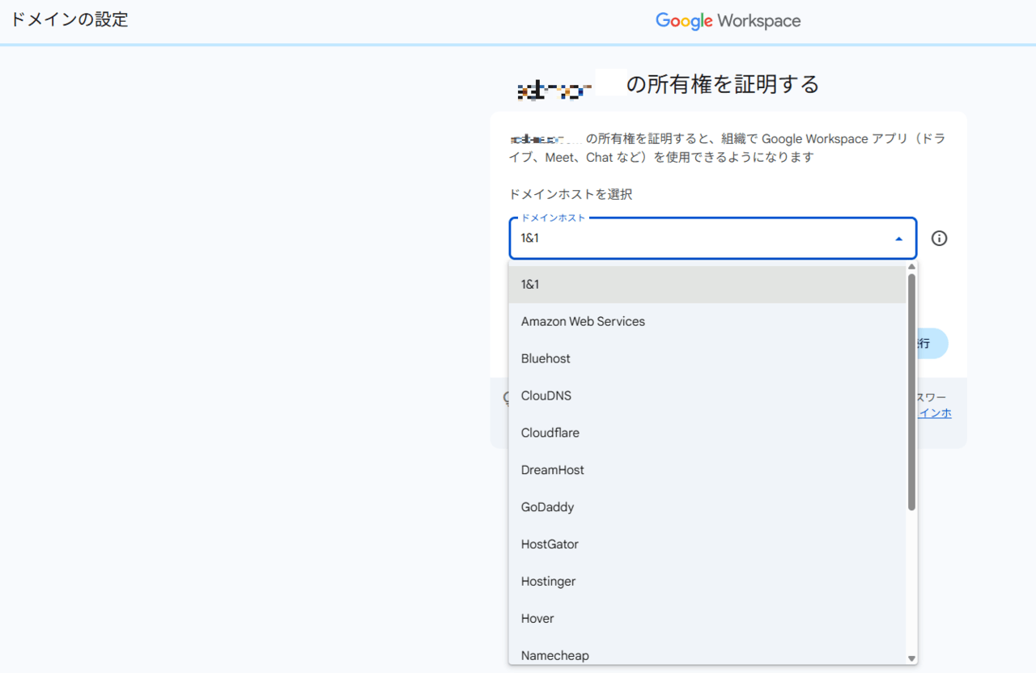Click the scroll-down arrow of the list

click(911, 658)
